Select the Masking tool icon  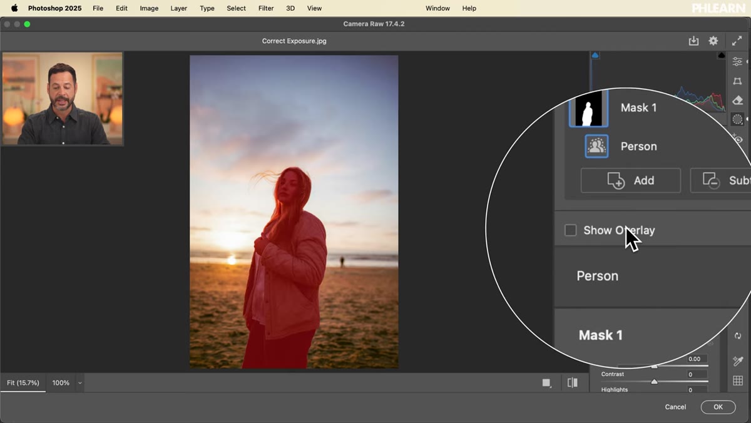(x=737, y=119)
